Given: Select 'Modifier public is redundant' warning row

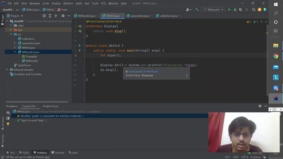Looking at the screenshot, I should pos(110,116).
